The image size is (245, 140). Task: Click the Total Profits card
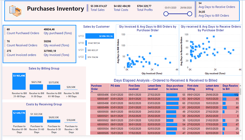point(144,8)
